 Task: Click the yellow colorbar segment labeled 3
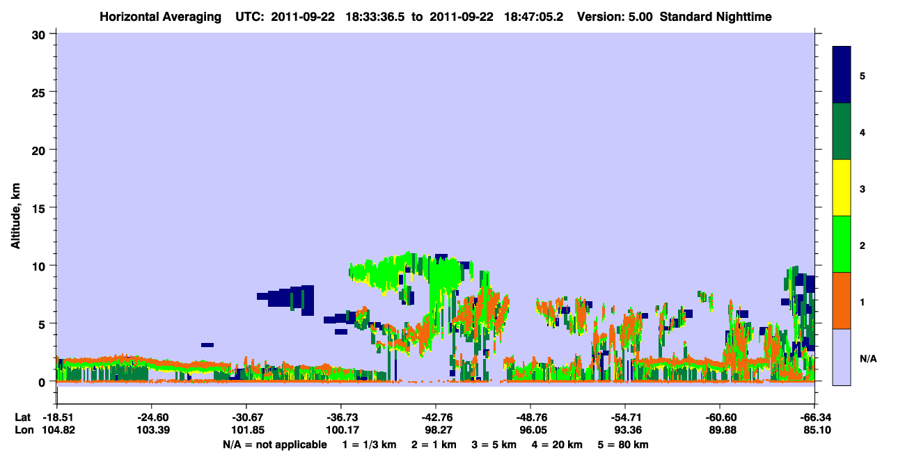[842, 188]
